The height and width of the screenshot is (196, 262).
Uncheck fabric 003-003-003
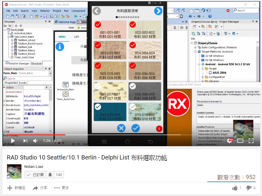(98, 45)
